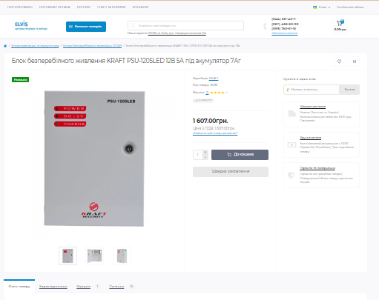
Task: Open the first top menu item
Action: point(20,7)
